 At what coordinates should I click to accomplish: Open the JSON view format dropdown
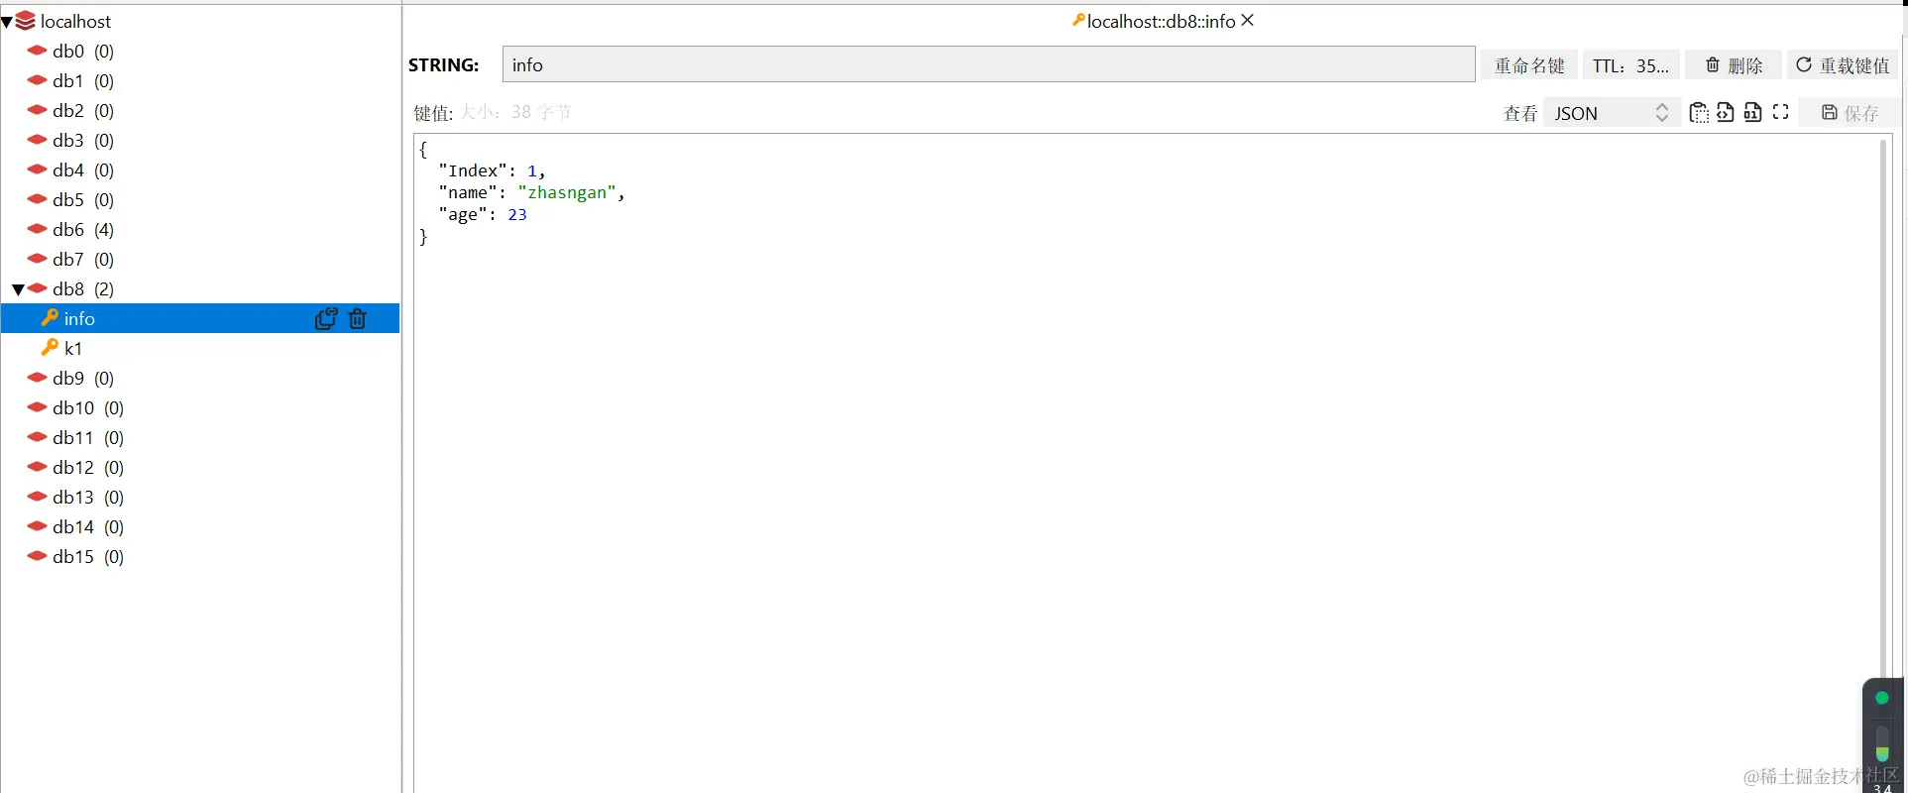coord(1612,113)
